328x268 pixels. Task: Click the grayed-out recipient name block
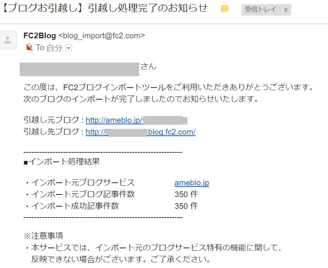click(80, 70)
